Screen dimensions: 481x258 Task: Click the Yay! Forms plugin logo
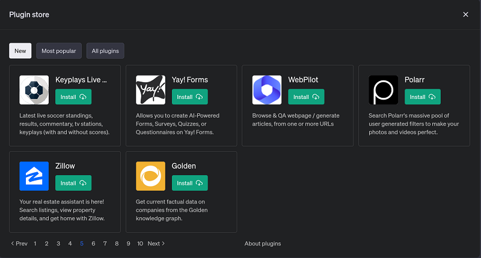click(x=151, y=90)
